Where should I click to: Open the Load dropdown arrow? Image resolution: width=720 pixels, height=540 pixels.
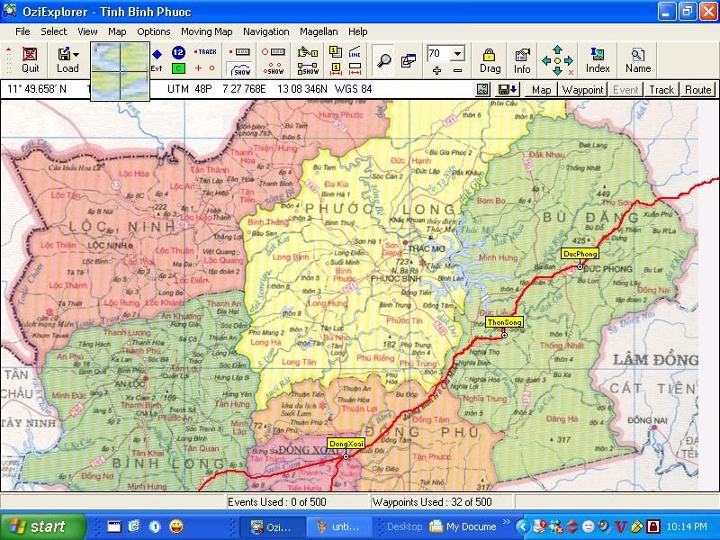tap(76, 54)
